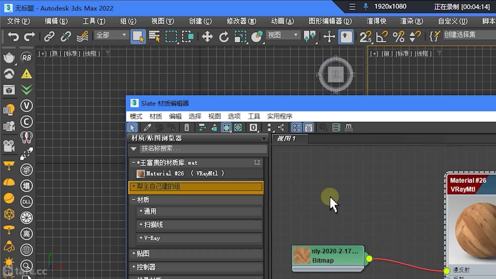496x279 pixels.
Task: Expand the 贴图 group
Action: coord(134,253)
